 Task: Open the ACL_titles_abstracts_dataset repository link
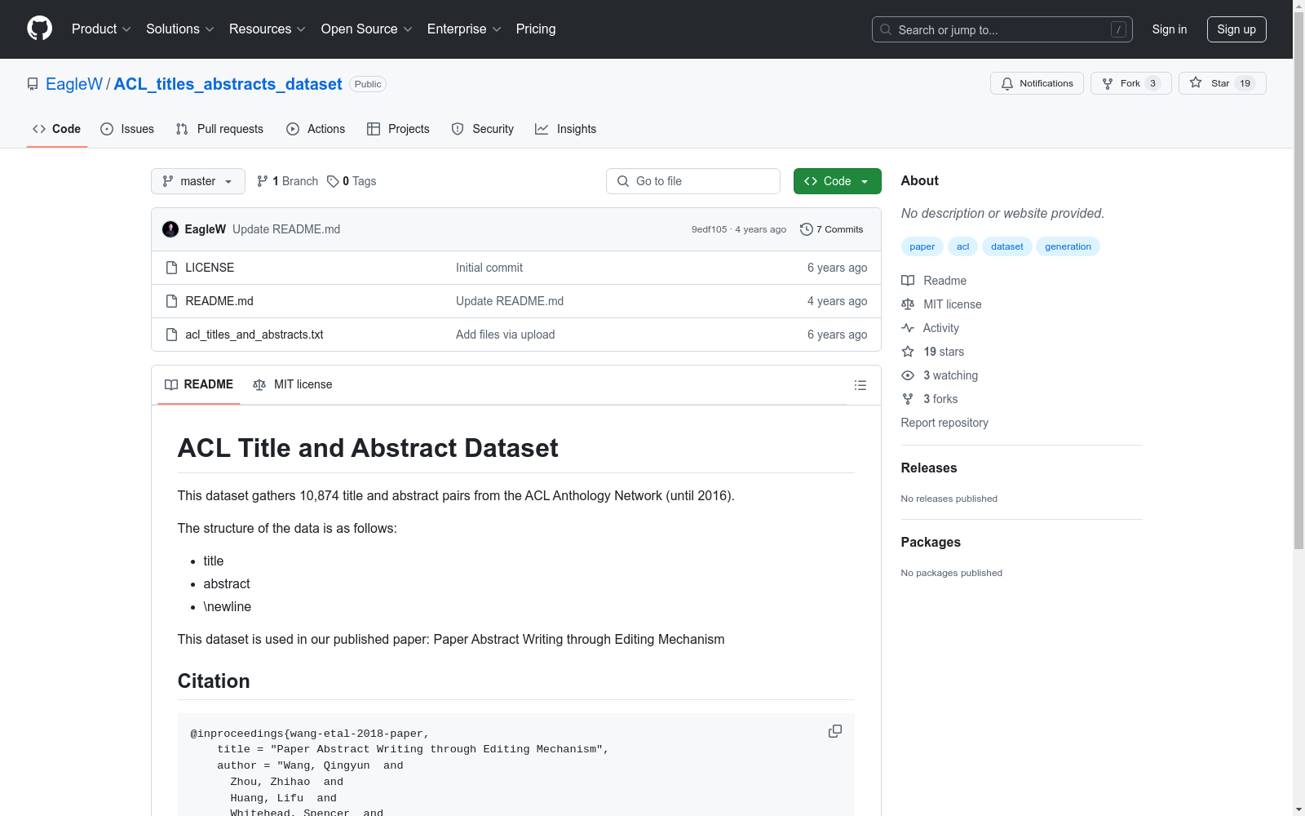coord(228,84)
